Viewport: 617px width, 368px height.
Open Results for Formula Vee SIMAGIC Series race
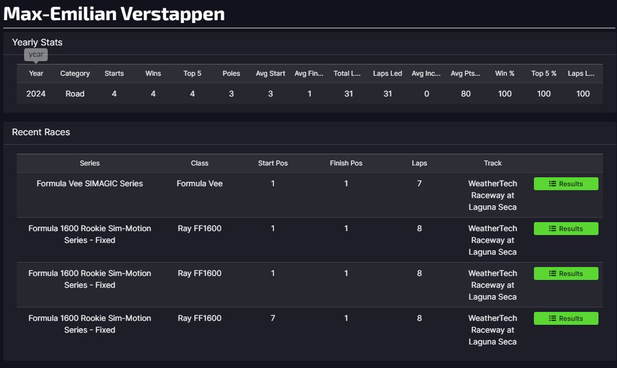566,183
